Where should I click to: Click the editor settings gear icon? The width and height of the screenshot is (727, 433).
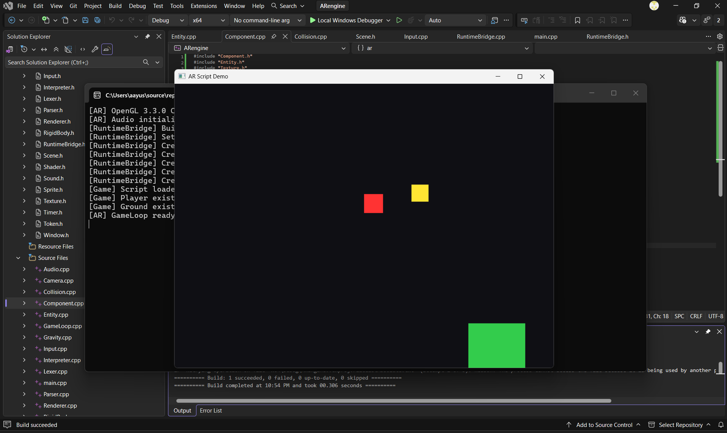(720, 36)
